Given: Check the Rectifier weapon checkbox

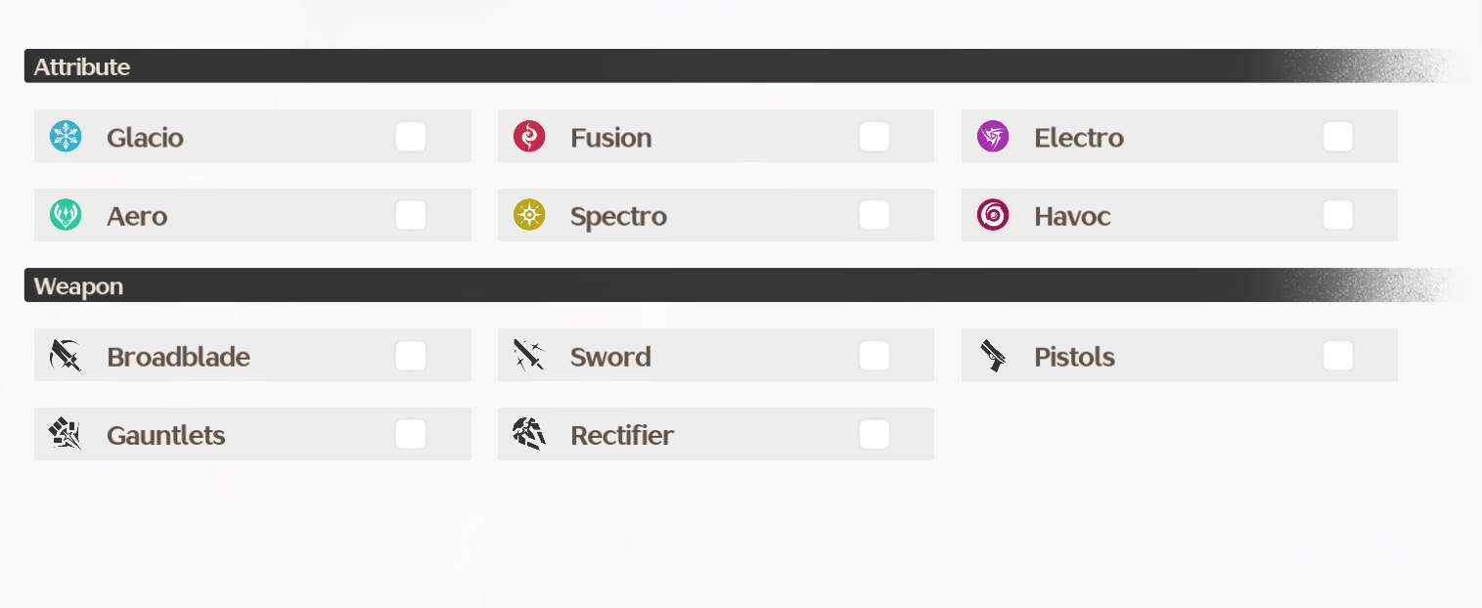Looking at the screenshot, I should pyautogui.click(x=875, y=434).
